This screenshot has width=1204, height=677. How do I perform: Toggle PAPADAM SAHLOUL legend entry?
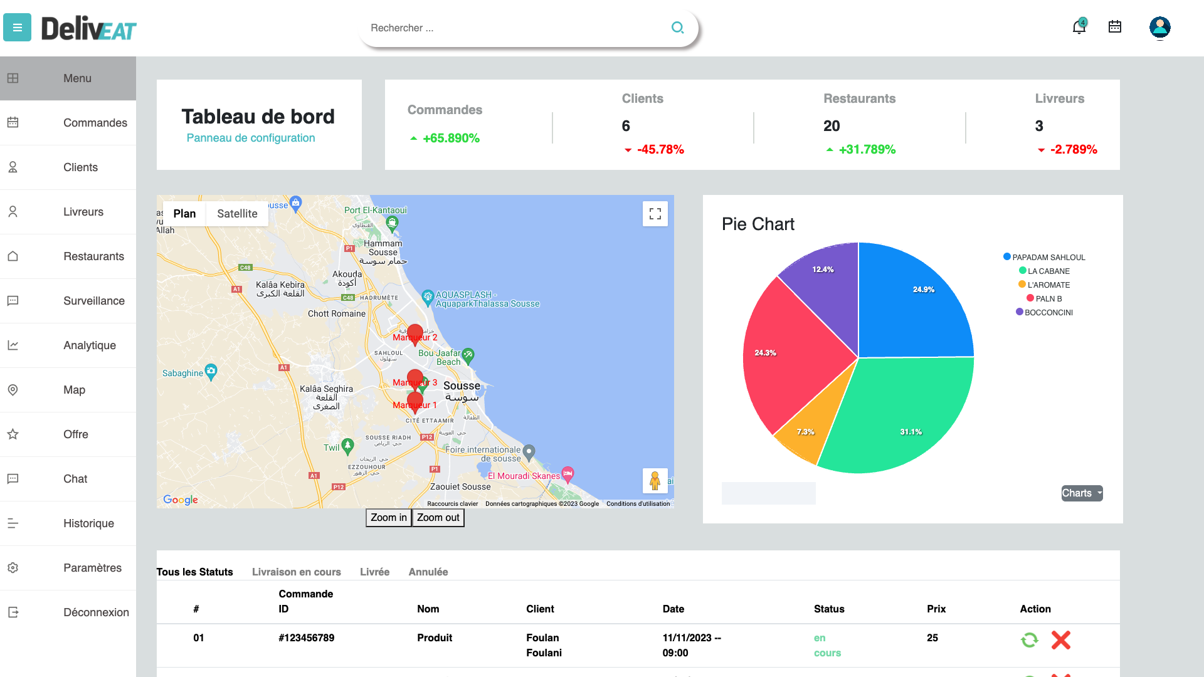pyautogui.click(x=1044, y=257)
